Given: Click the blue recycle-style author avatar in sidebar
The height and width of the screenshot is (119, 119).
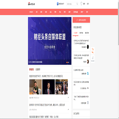Looking at the screenshot, I should tap(88, 73).
